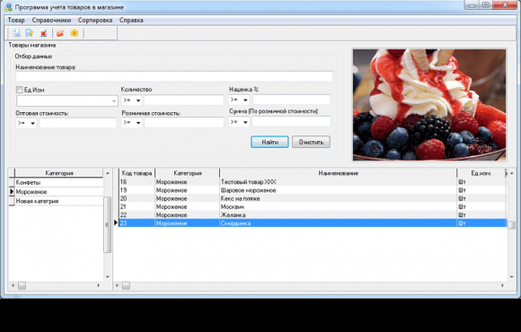Select the Конфеты category row
521x332 pixels.
pos(58,183)
